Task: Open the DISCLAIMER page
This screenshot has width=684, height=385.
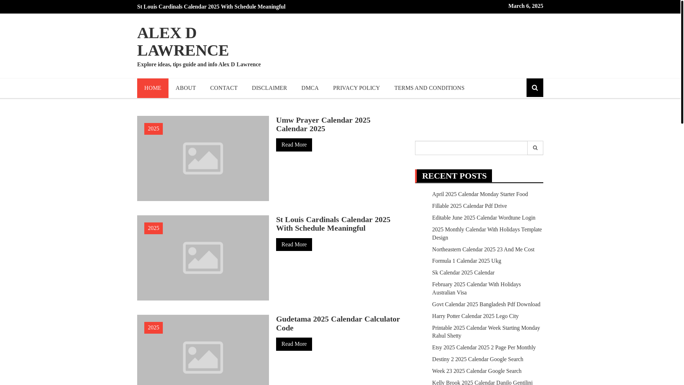Action: click(269, 88)
